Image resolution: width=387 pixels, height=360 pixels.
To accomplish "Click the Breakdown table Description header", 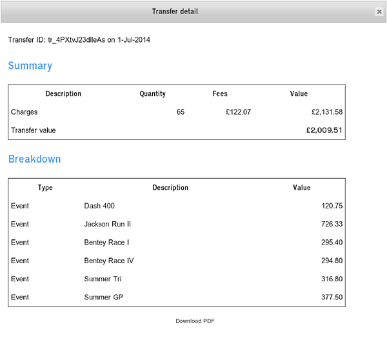I will 170,188.
